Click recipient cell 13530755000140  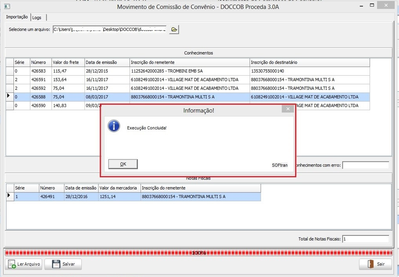310,71
